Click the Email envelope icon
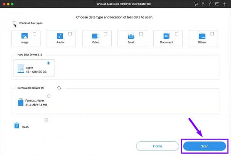This screenshot has height=156, width=231. pyautogui.click(x=131, y=36)
